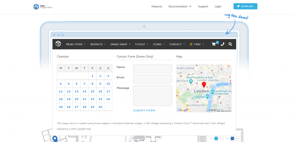295x142 pixels.
Task: Click the cube icon in demo menu
Action: coord(58,44)
